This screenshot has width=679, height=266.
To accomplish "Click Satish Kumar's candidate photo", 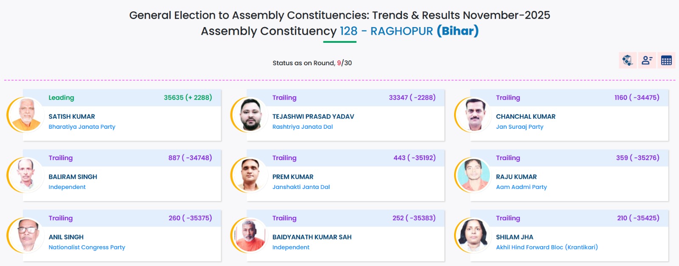I will point(26,114).
